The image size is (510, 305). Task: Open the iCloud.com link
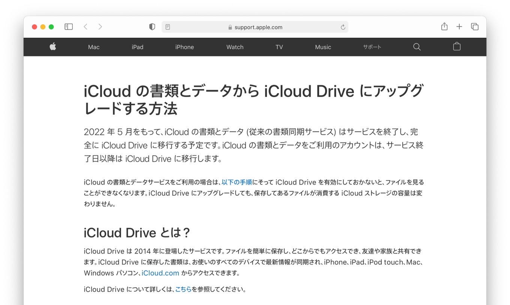(160, 273)
